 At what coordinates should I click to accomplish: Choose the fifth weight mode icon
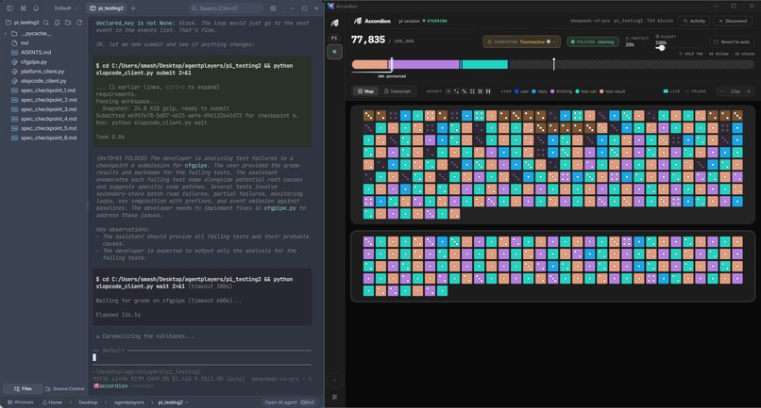480,91
